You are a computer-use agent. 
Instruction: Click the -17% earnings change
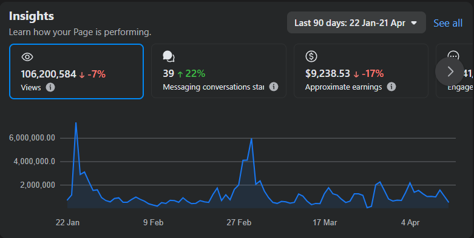[373, 73]
